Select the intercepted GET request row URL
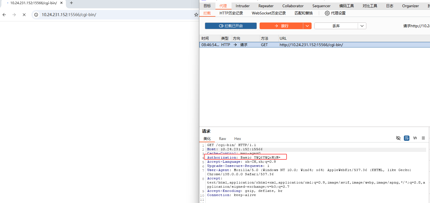Image resolution: width=430 pixels, height=203 pixels. tap(311, 45)
